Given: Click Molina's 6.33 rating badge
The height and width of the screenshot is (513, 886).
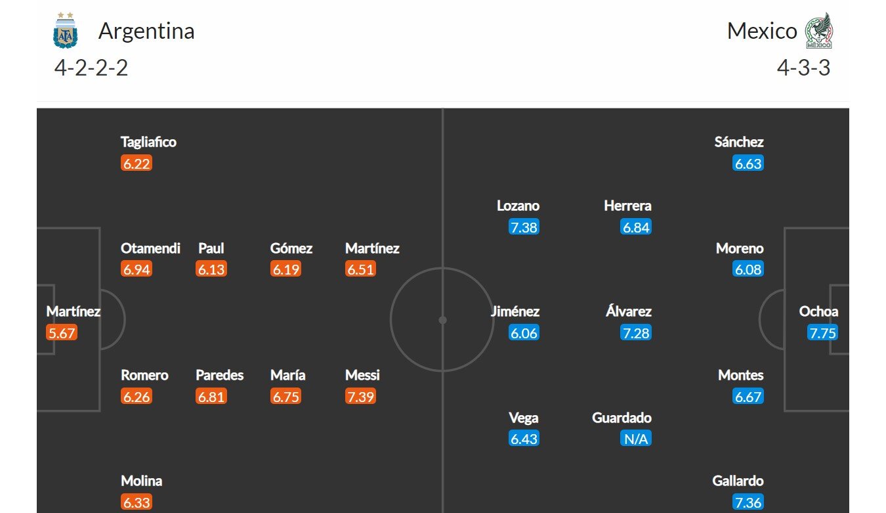Looking at the screenshot, I should point(137,502).
